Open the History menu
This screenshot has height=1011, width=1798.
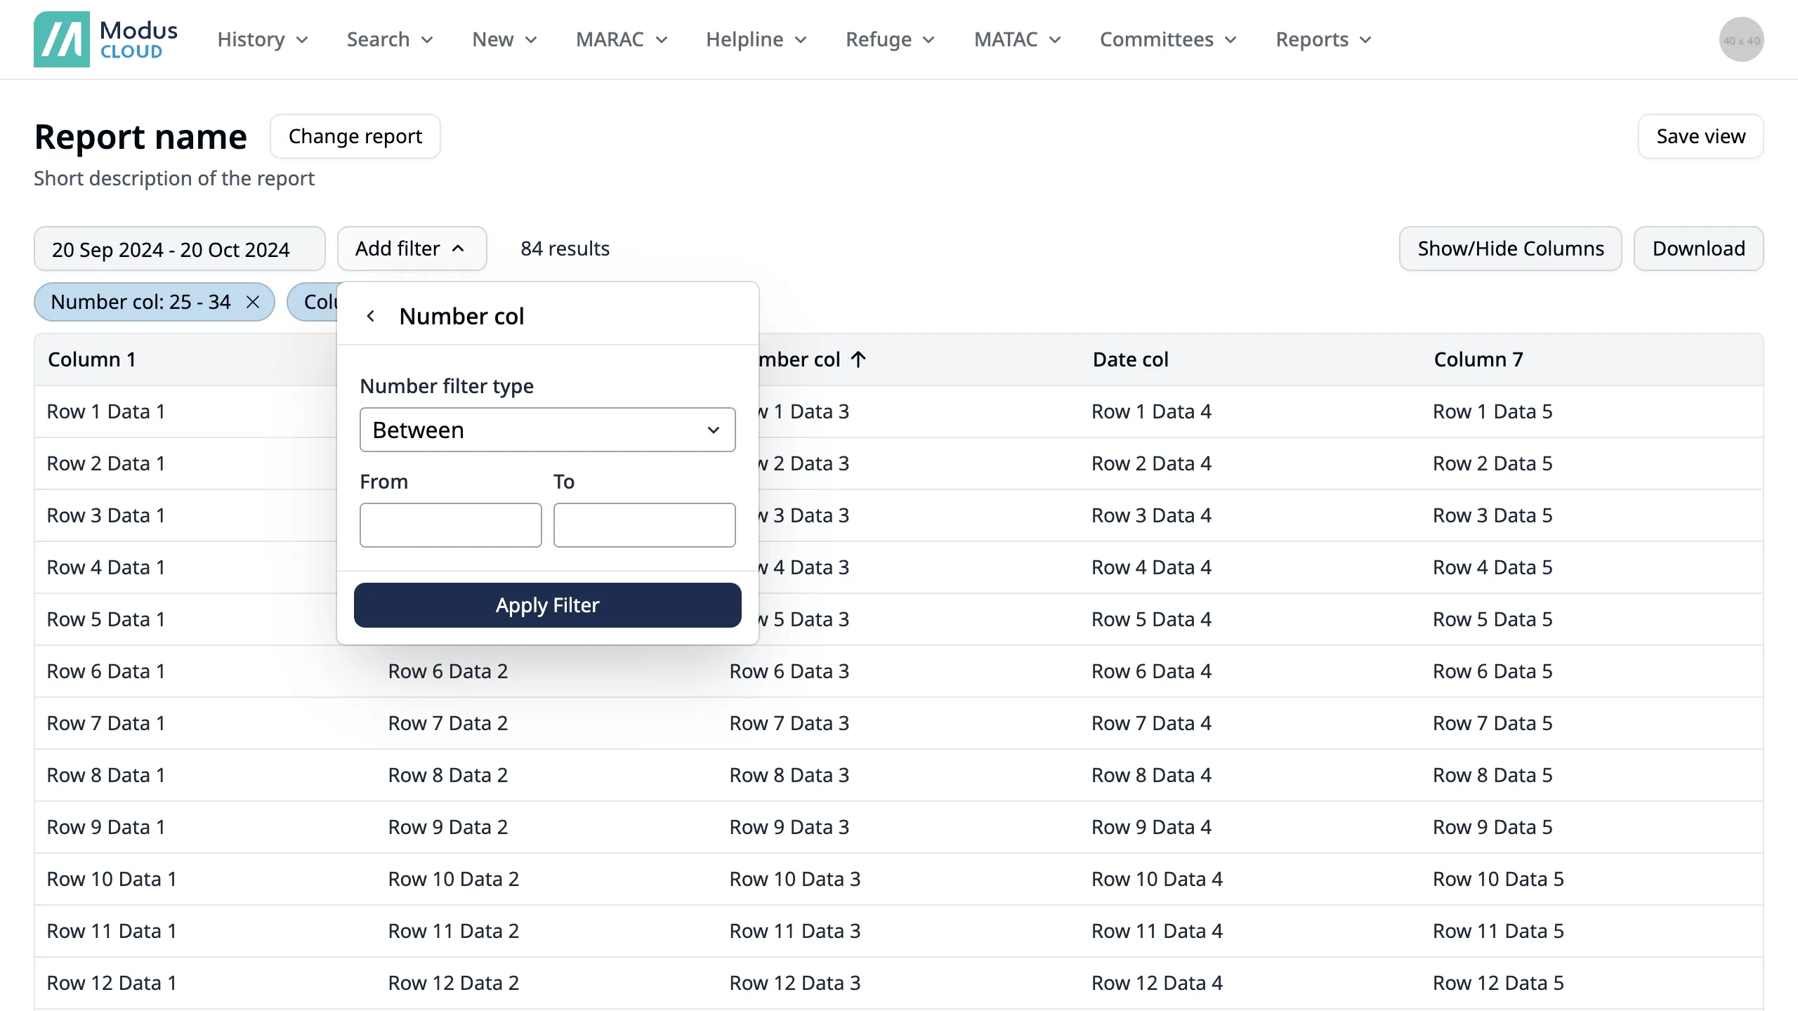point(263,39)
